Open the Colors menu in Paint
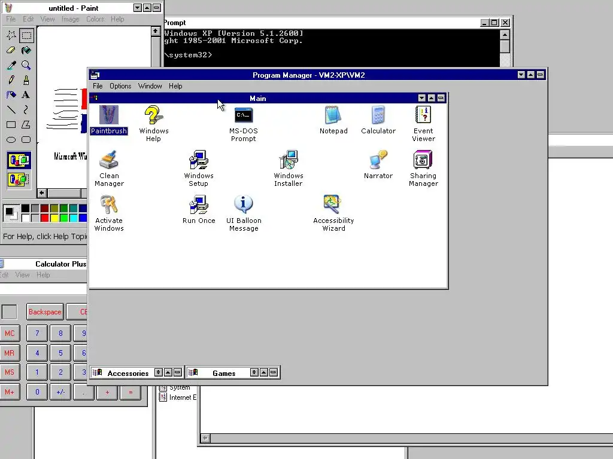613x459 pixels. tap(95, 19)
